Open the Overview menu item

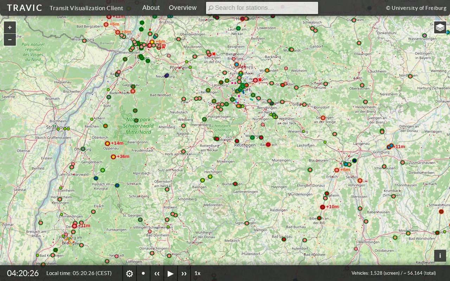pos(183,8)
